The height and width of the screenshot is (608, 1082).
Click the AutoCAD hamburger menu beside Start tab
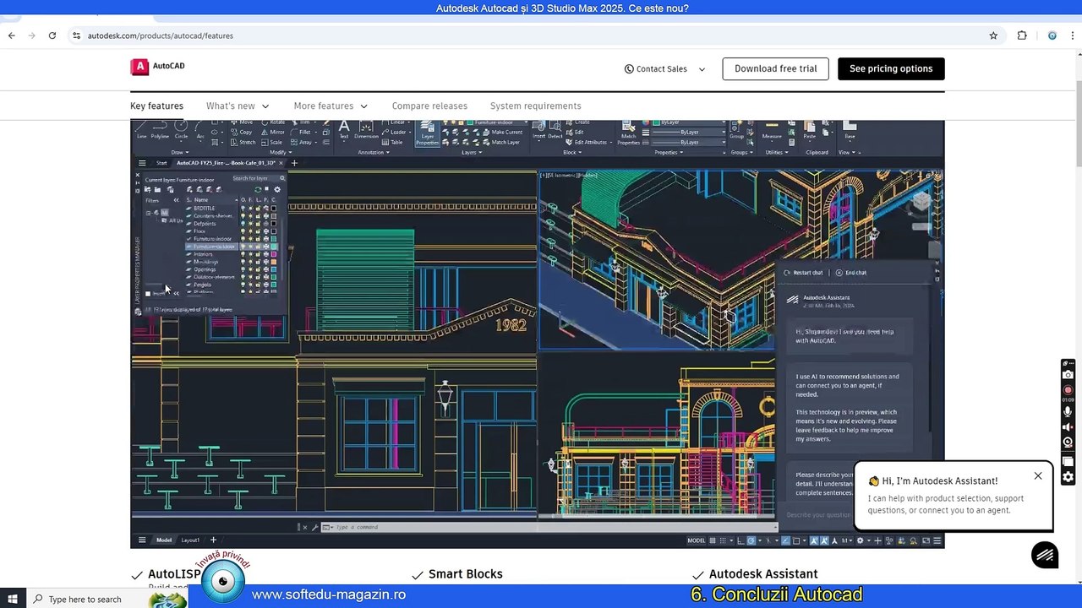pyautogui.click(x=141, y=163)
